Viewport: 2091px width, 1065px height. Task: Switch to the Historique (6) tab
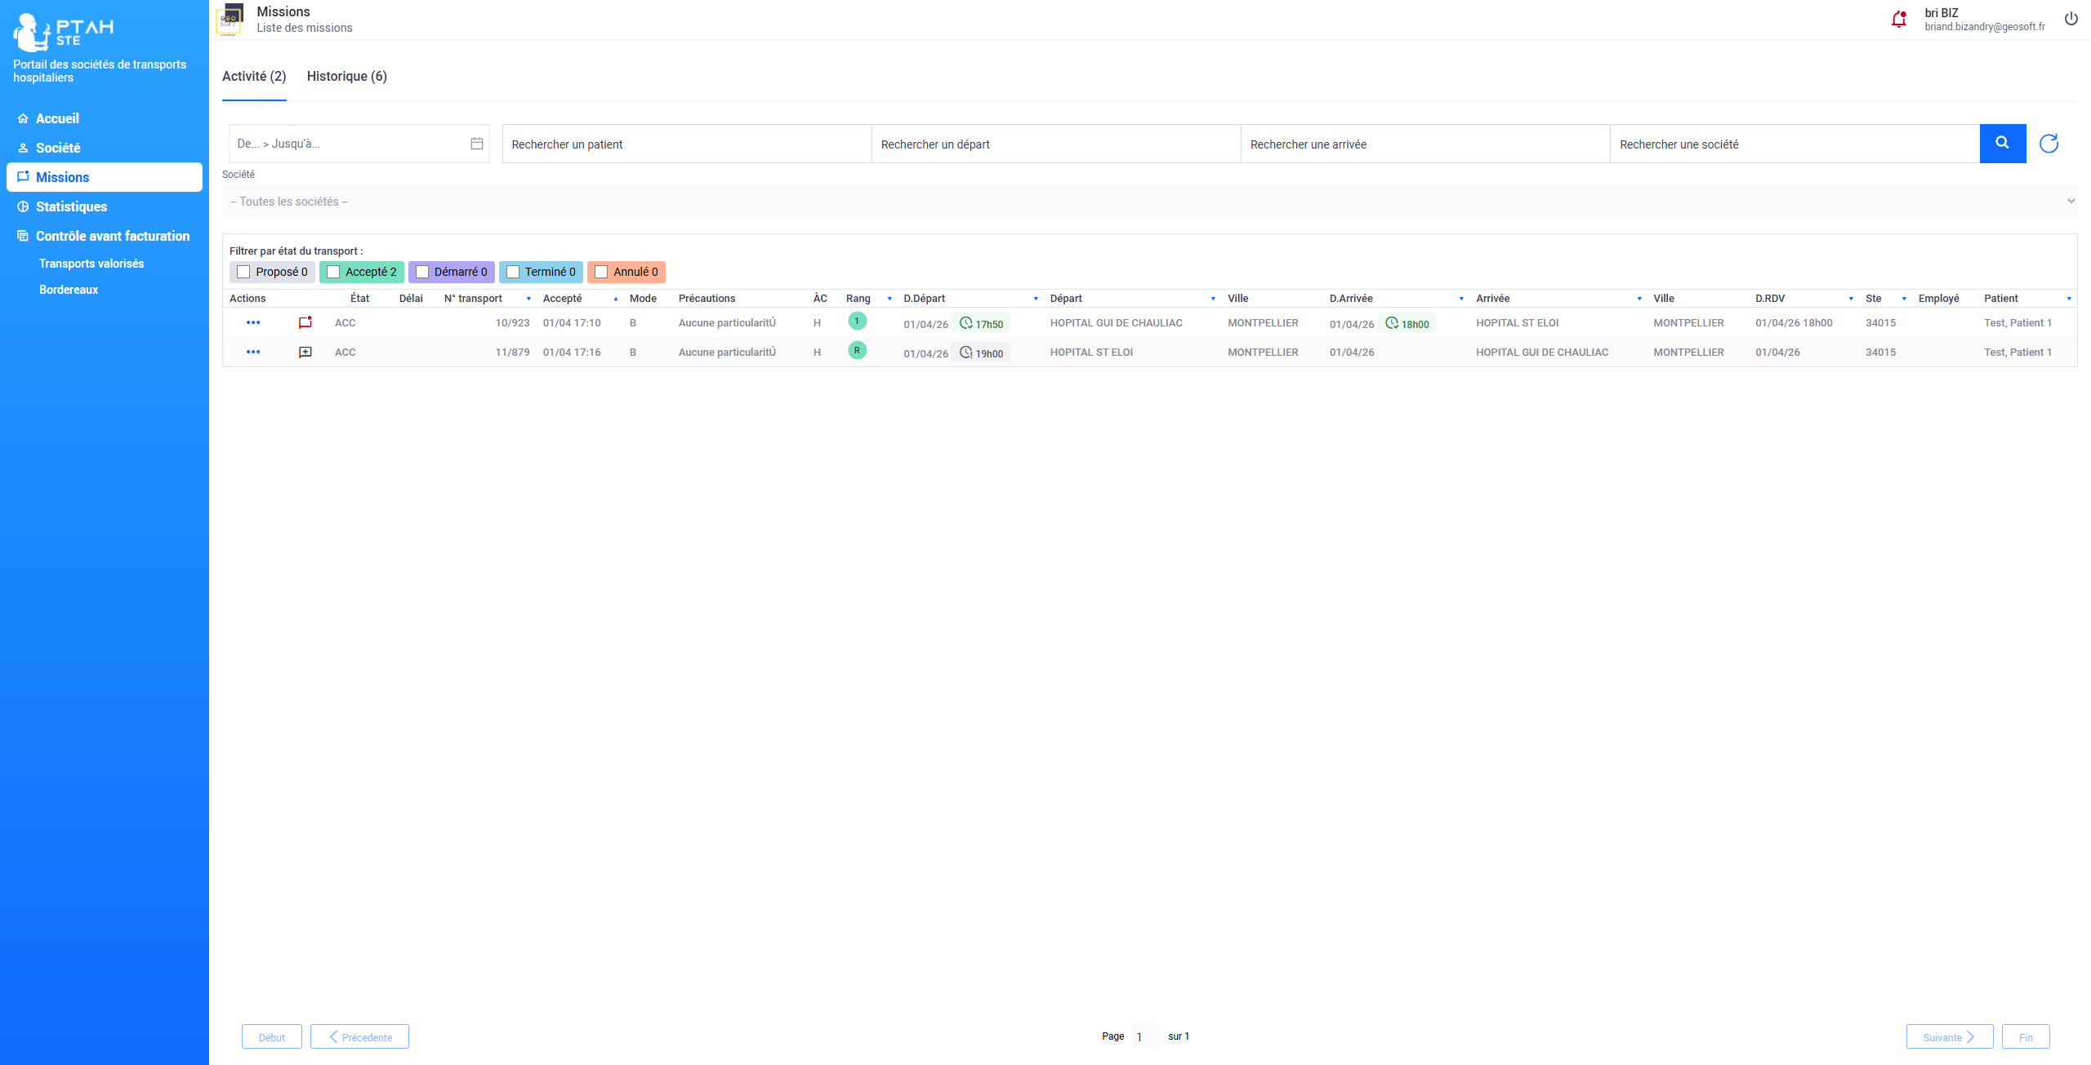346,76
